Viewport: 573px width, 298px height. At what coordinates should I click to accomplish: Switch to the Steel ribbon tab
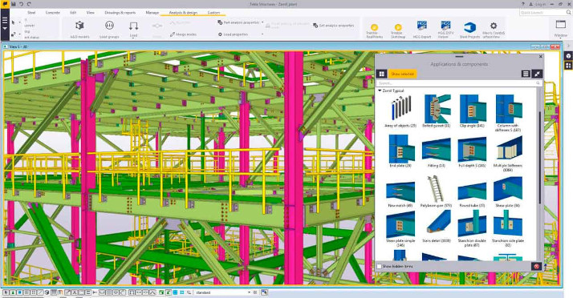31,12
